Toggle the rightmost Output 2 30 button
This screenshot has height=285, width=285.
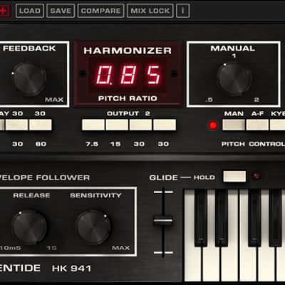point(165,125)
